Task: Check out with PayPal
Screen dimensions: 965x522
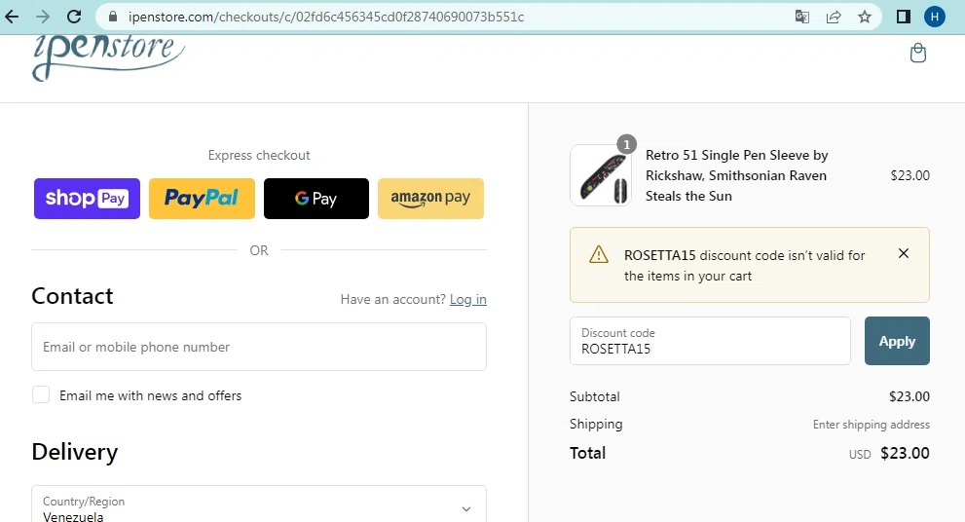Action: [202, 199]
